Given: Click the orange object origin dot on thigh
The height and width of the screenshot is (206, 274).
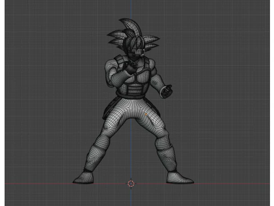Looking at the screenshot, I should pyautogui.click(x=146, y=114).
